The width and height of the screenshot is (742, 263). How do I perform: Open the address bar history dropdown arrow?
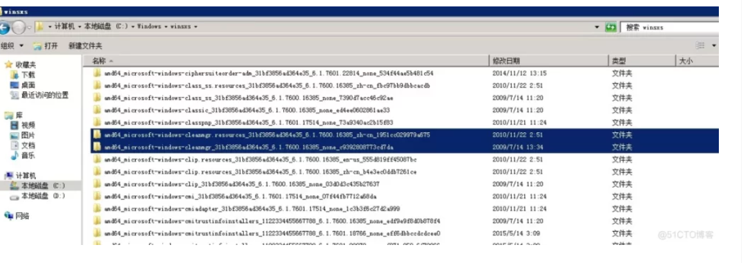click(598, 27)
